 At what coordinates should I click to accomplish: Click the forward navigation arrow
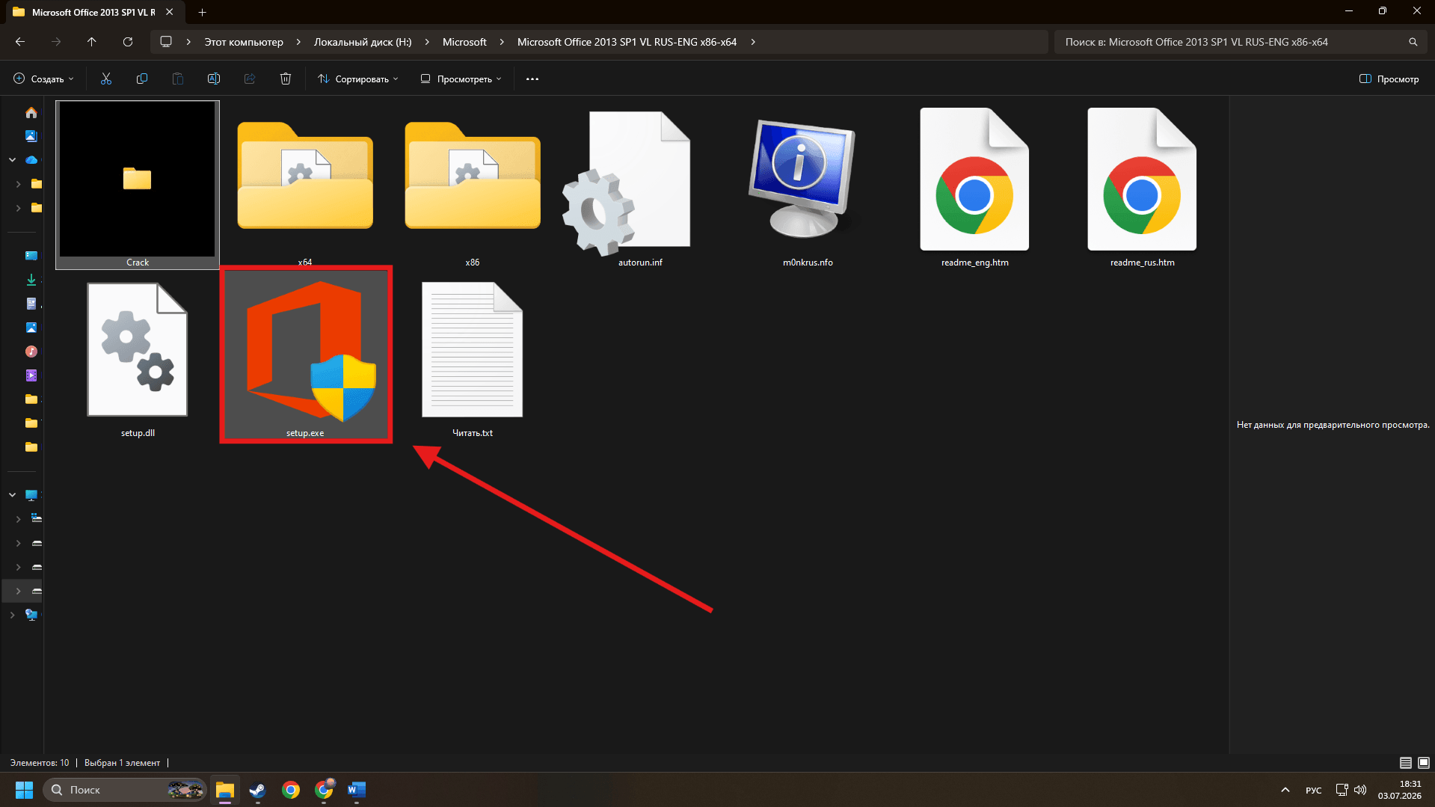tap(56, 42)
